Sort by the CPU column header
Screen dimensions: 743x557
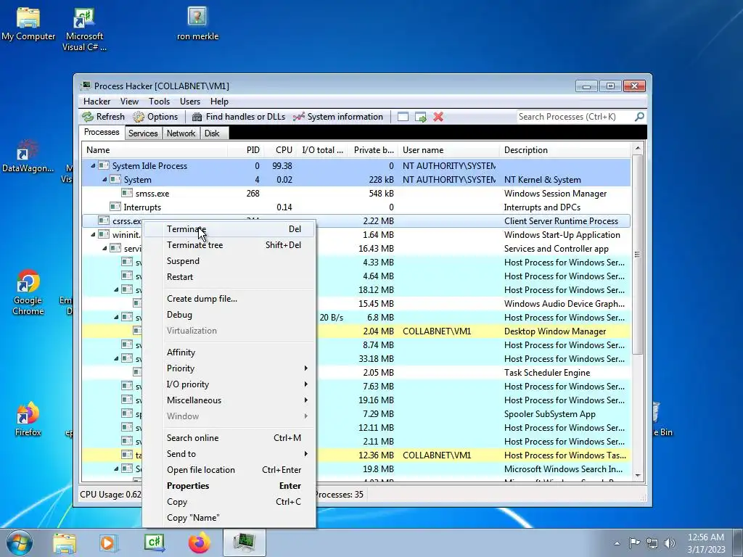click(x=281, y=150)
